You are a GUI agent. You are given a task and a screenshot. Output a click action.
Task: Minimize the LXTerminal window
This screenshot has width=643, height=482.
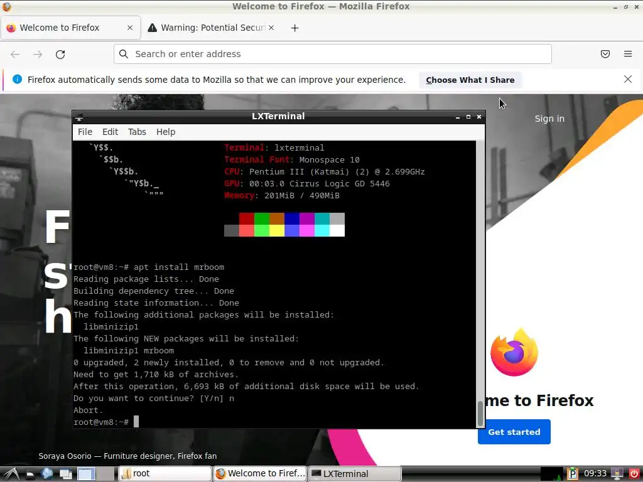click(458, 117)
